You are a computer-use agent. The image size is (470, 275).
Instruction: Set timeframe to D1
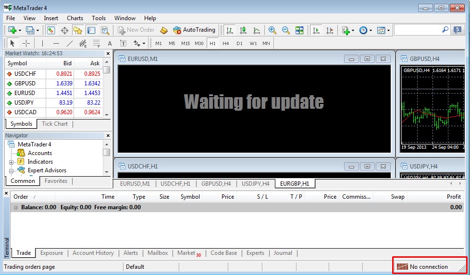click(239, 43)
